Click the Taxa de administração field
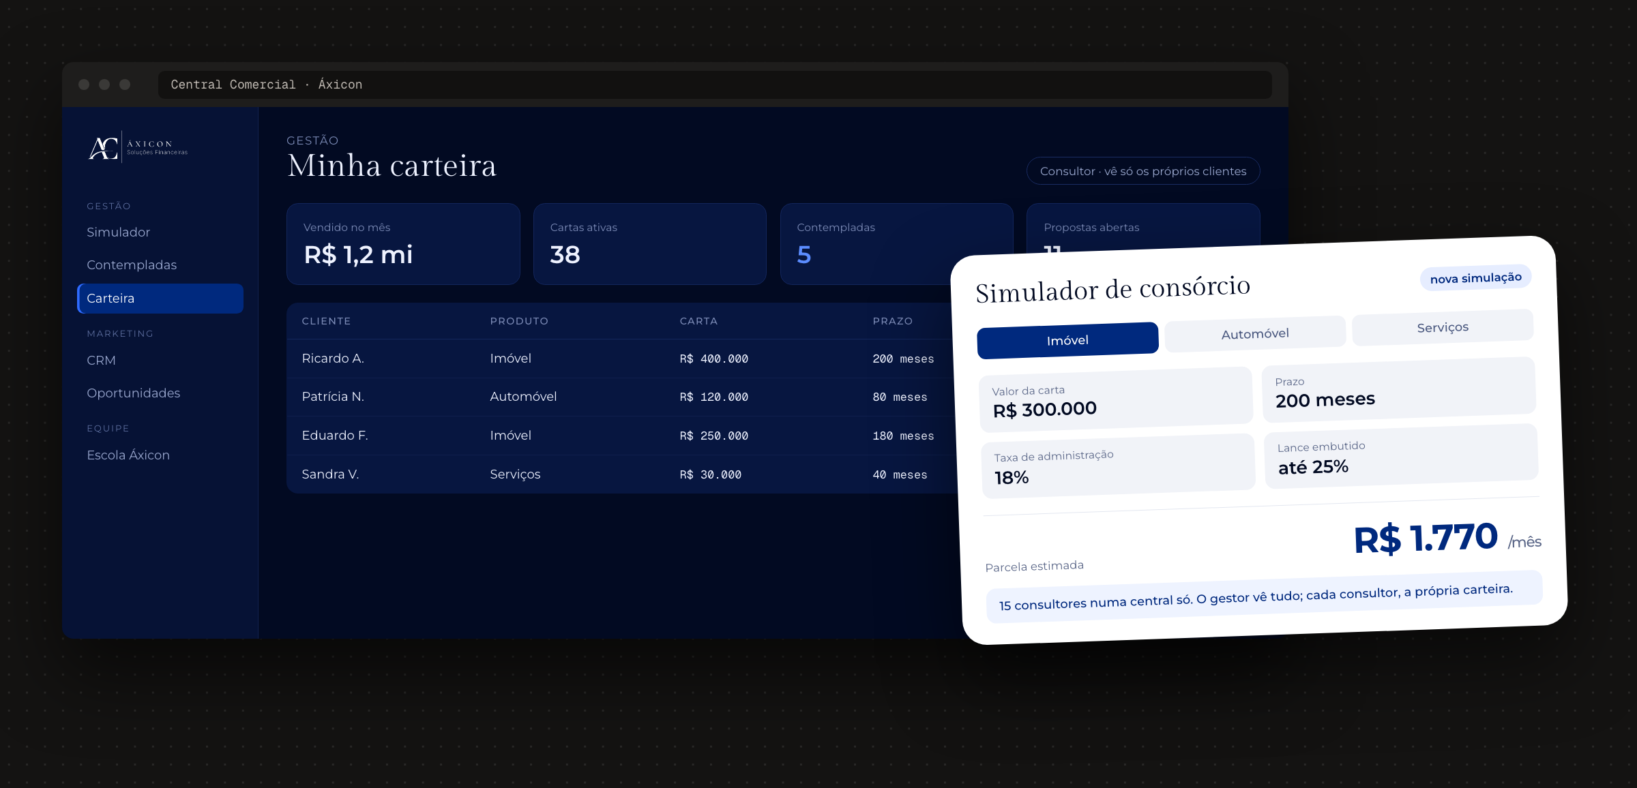Screen dimensions: 1637x788 (x=1119, y=466)
